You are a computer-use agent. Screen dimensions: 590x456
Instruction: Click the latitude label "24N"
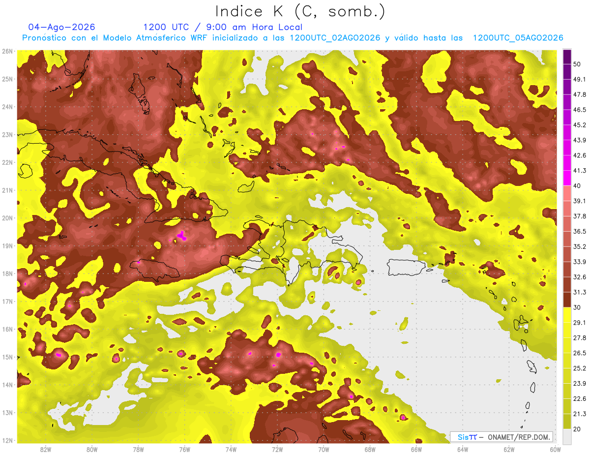(7, 107)
